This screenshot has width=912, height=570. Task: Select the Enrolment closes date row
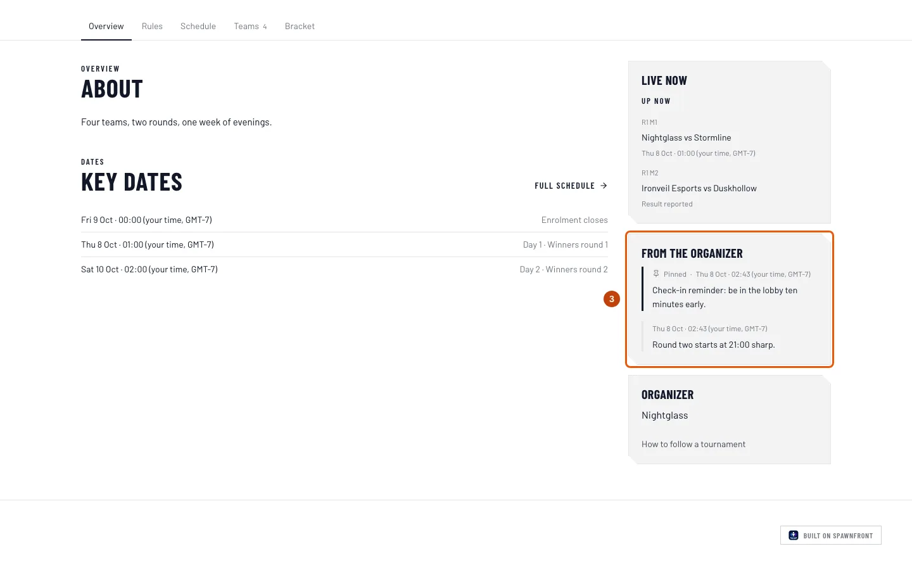tap(345, 220)
